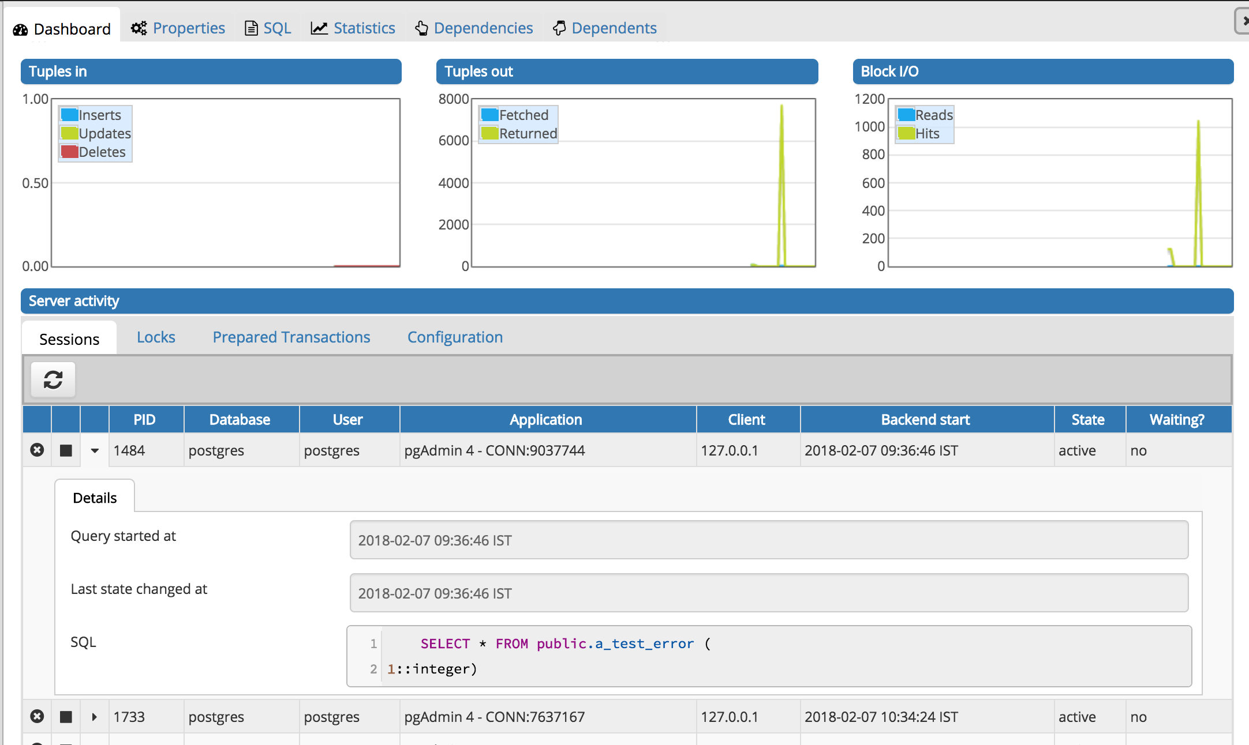Click the Properties gears icon
The height and width of the screenshot is (745, 1249).
(139, 28)
